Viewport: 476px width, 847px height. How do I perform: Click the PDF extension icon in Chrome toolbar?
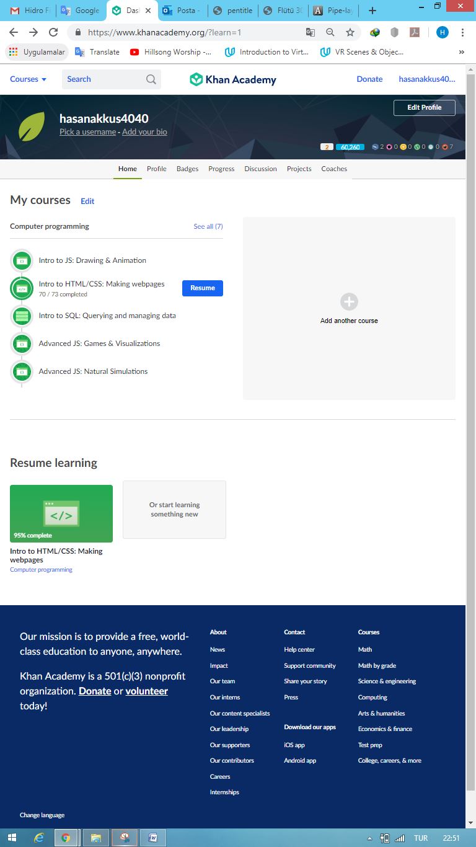pyautogui.click(x=415, y=32)
